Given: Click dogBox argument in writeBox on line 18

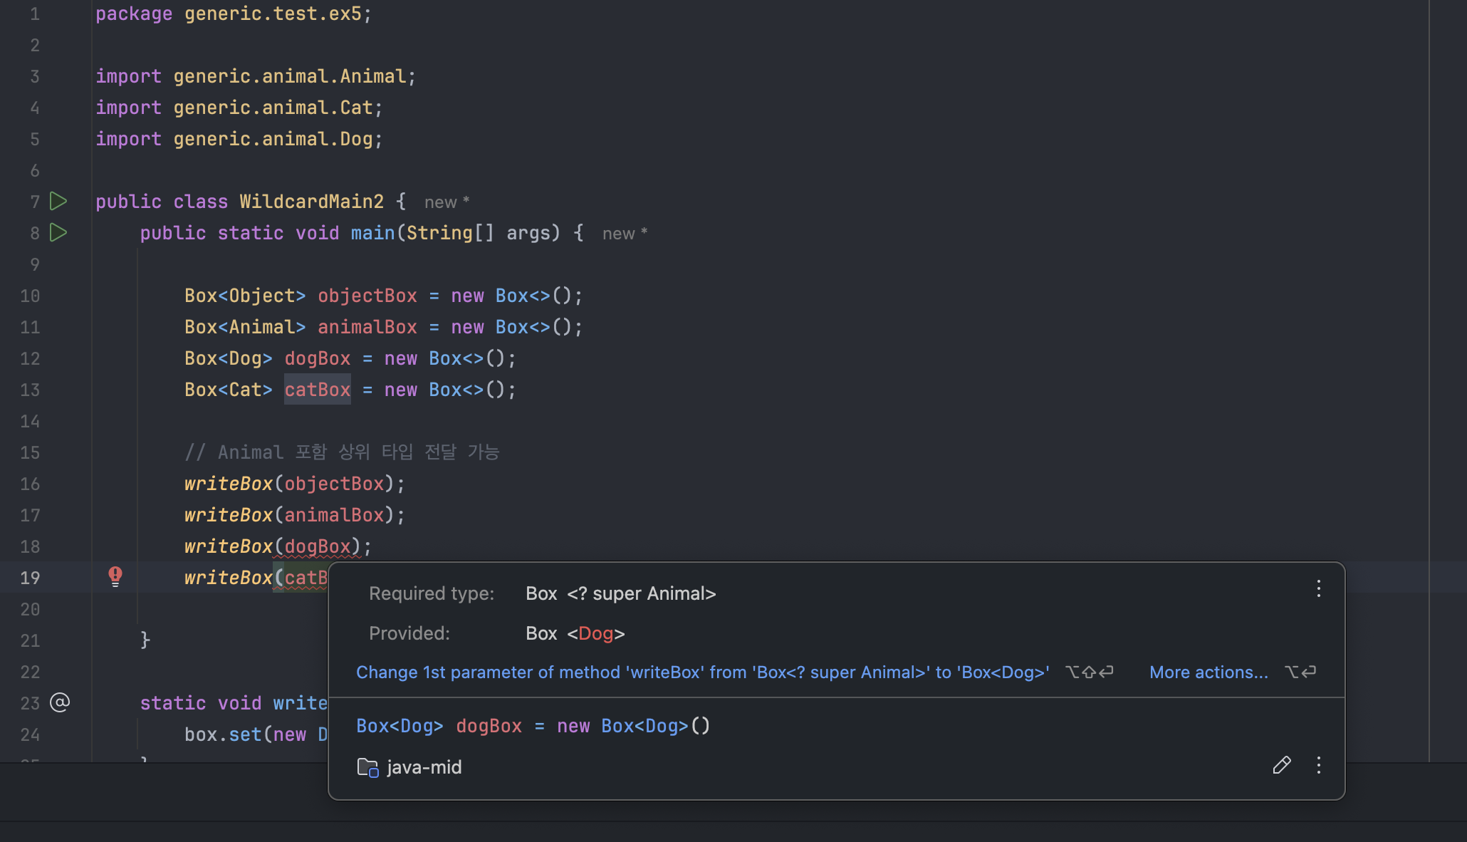Looking at the screenshot, I should (318, 546).
